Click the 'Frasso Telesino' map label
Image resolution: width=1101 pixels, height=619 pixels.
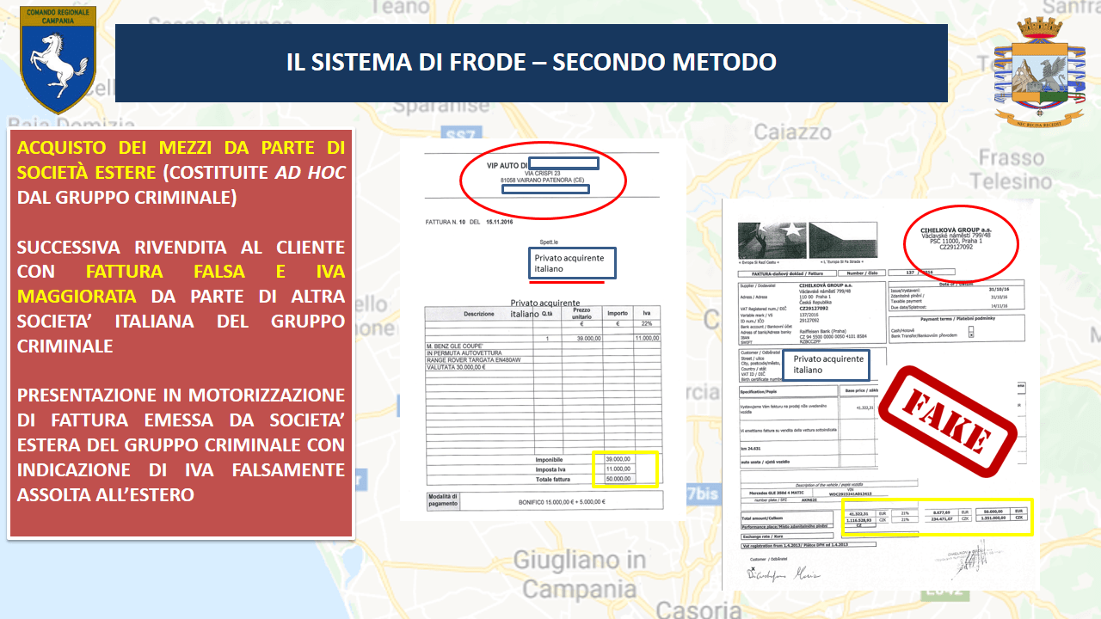(1011, 169)
